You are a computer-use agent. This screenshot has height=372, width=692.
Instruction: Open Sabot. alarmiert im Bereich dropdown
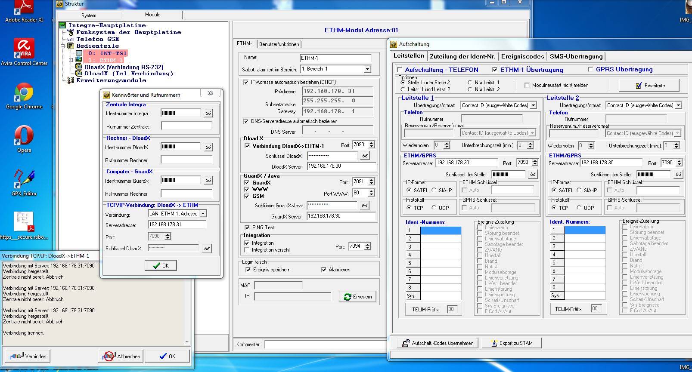pyautogui.click(x=367, y=69)
